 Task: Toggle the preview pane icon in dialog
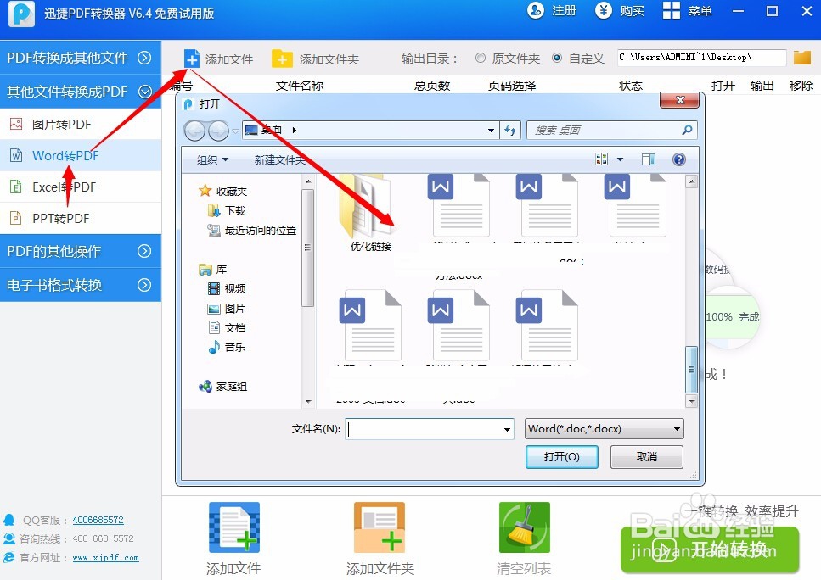click(x=648, y=159)
